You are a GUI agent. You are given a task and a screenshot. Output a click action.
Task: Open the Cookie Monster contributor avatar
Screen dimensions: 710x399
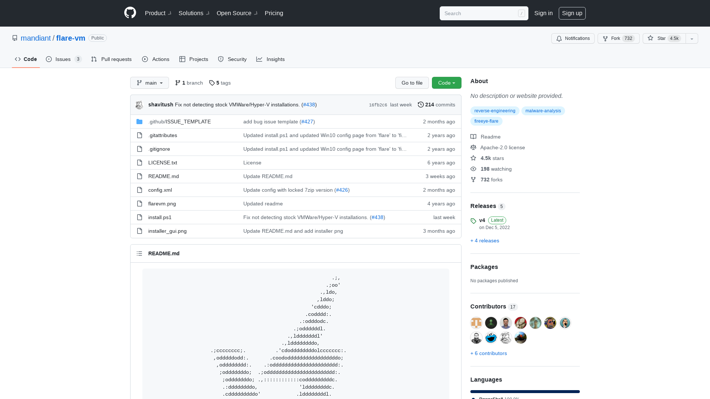point(491,338)
